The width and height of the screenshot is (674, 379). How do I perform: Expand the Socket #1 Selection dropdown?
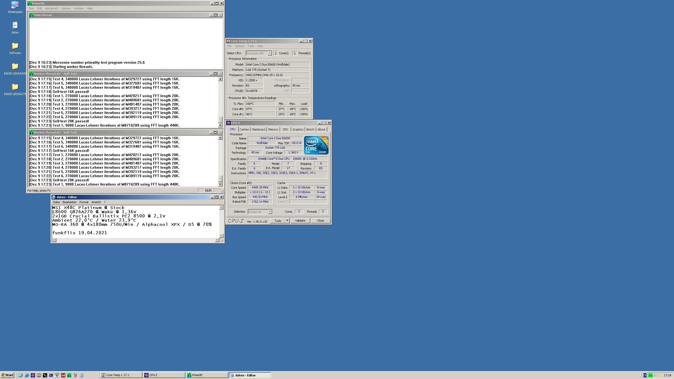pyautogui.click(x=270, y=212)
